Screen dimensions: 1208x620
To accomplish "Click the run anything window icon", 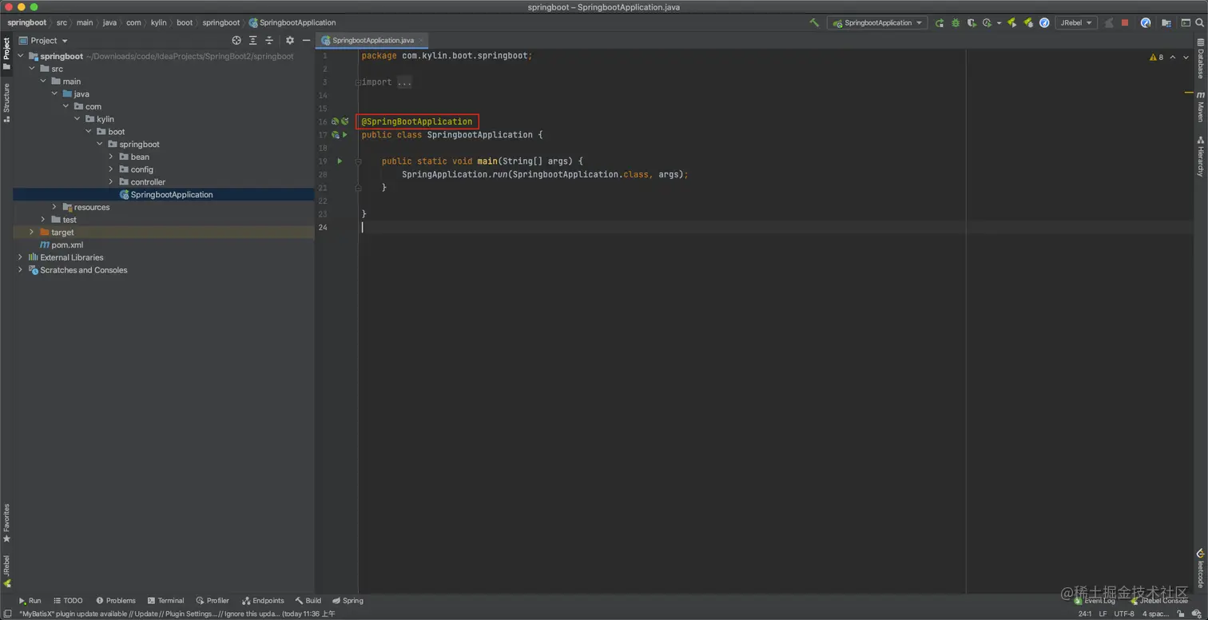I will (x=1186, y=22).
